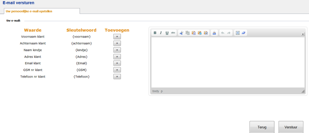Insert the {kindje} keyword with its plus button

[x=117, y=50]
